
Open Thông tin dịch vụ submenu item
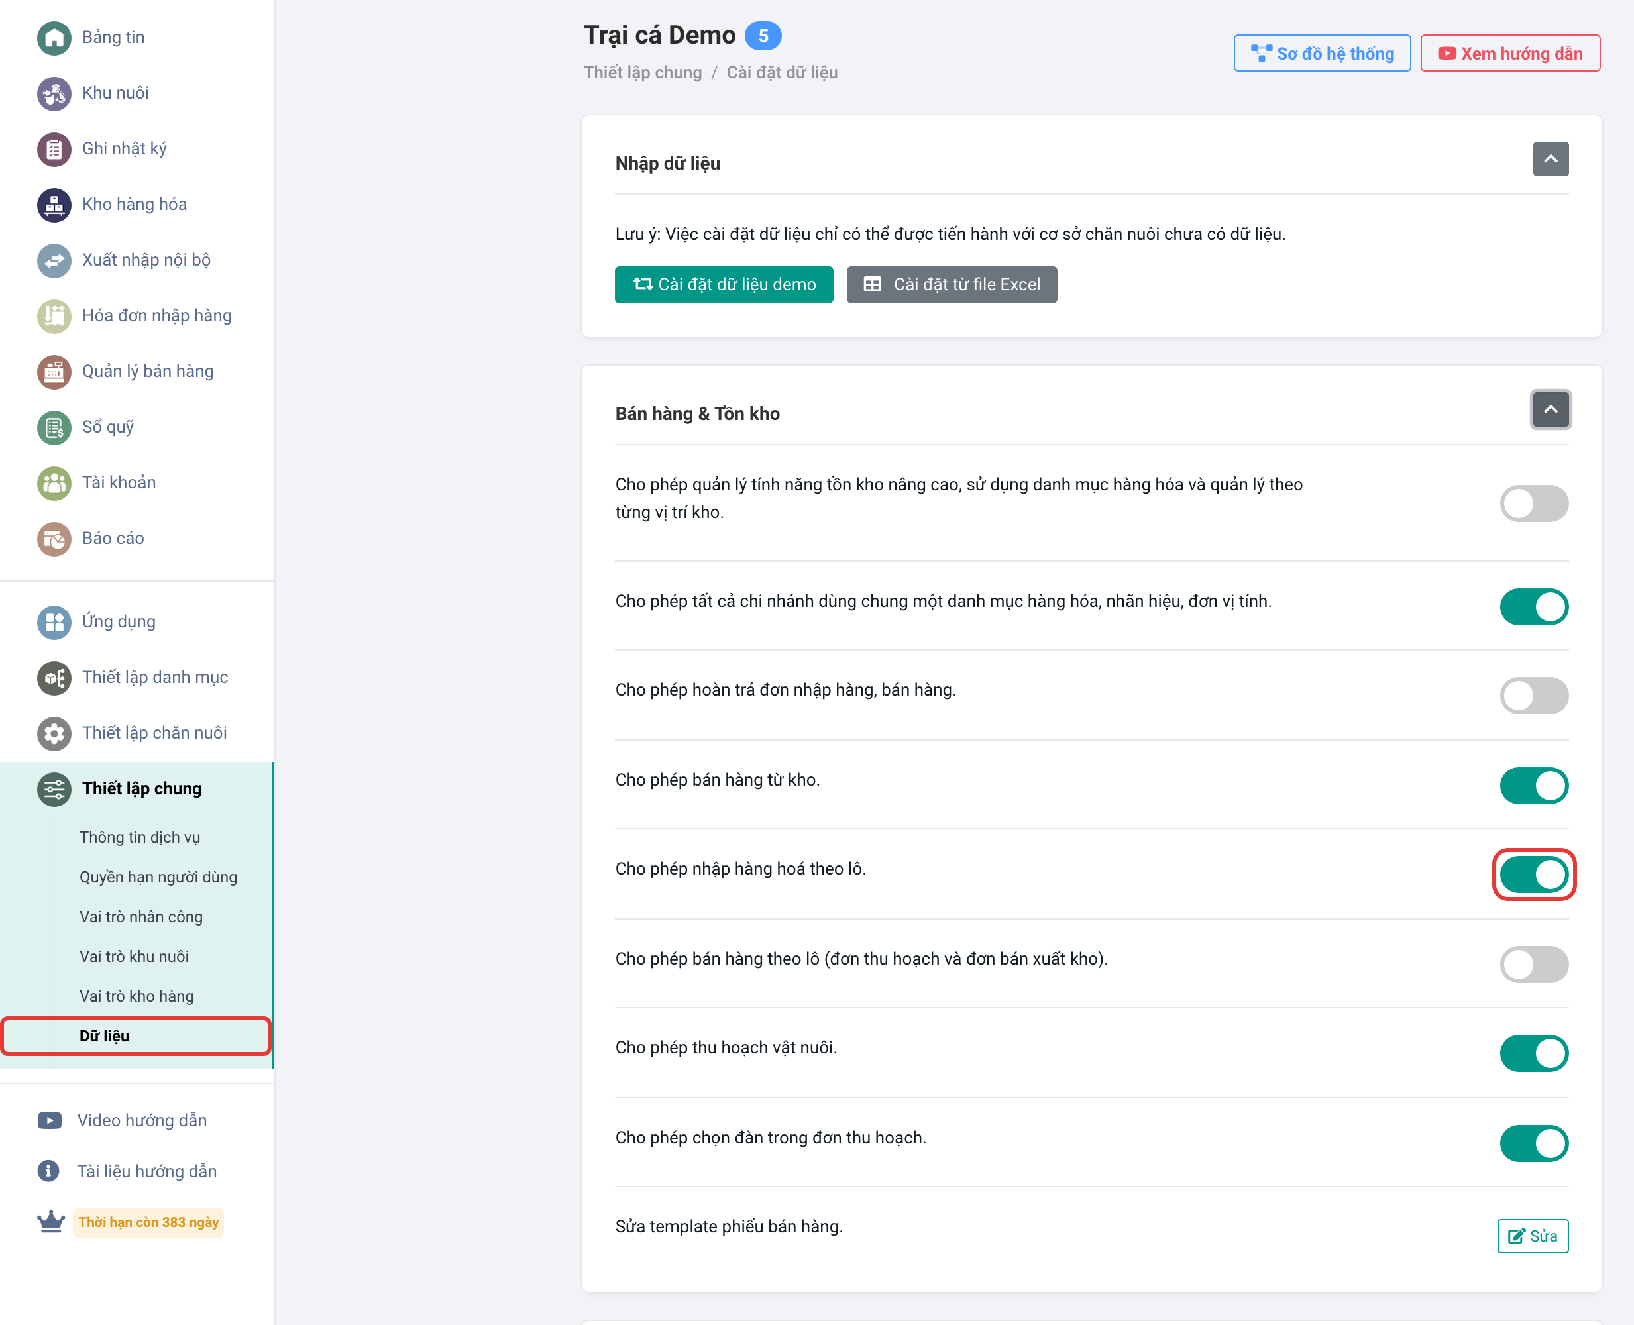tap(140, 837)
